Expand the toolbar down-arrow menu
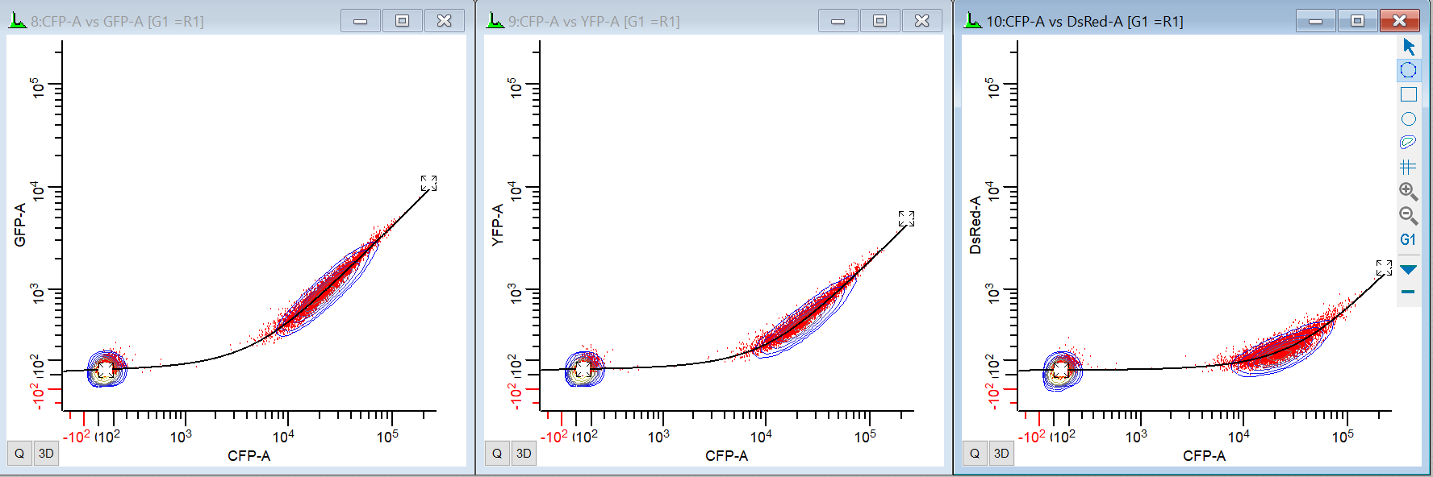The height and width of the screenshot is (477, 1433). [x=1408, y=269]
